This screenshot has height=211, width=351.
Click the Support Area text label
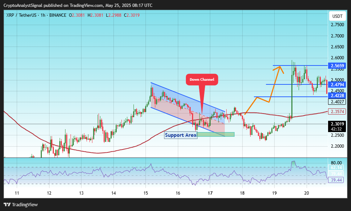pos(181,135)
